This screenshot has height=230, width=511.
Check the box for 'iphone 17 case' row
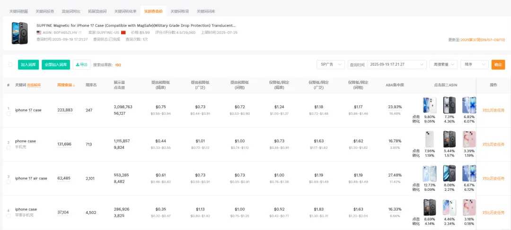pos(9,113)
